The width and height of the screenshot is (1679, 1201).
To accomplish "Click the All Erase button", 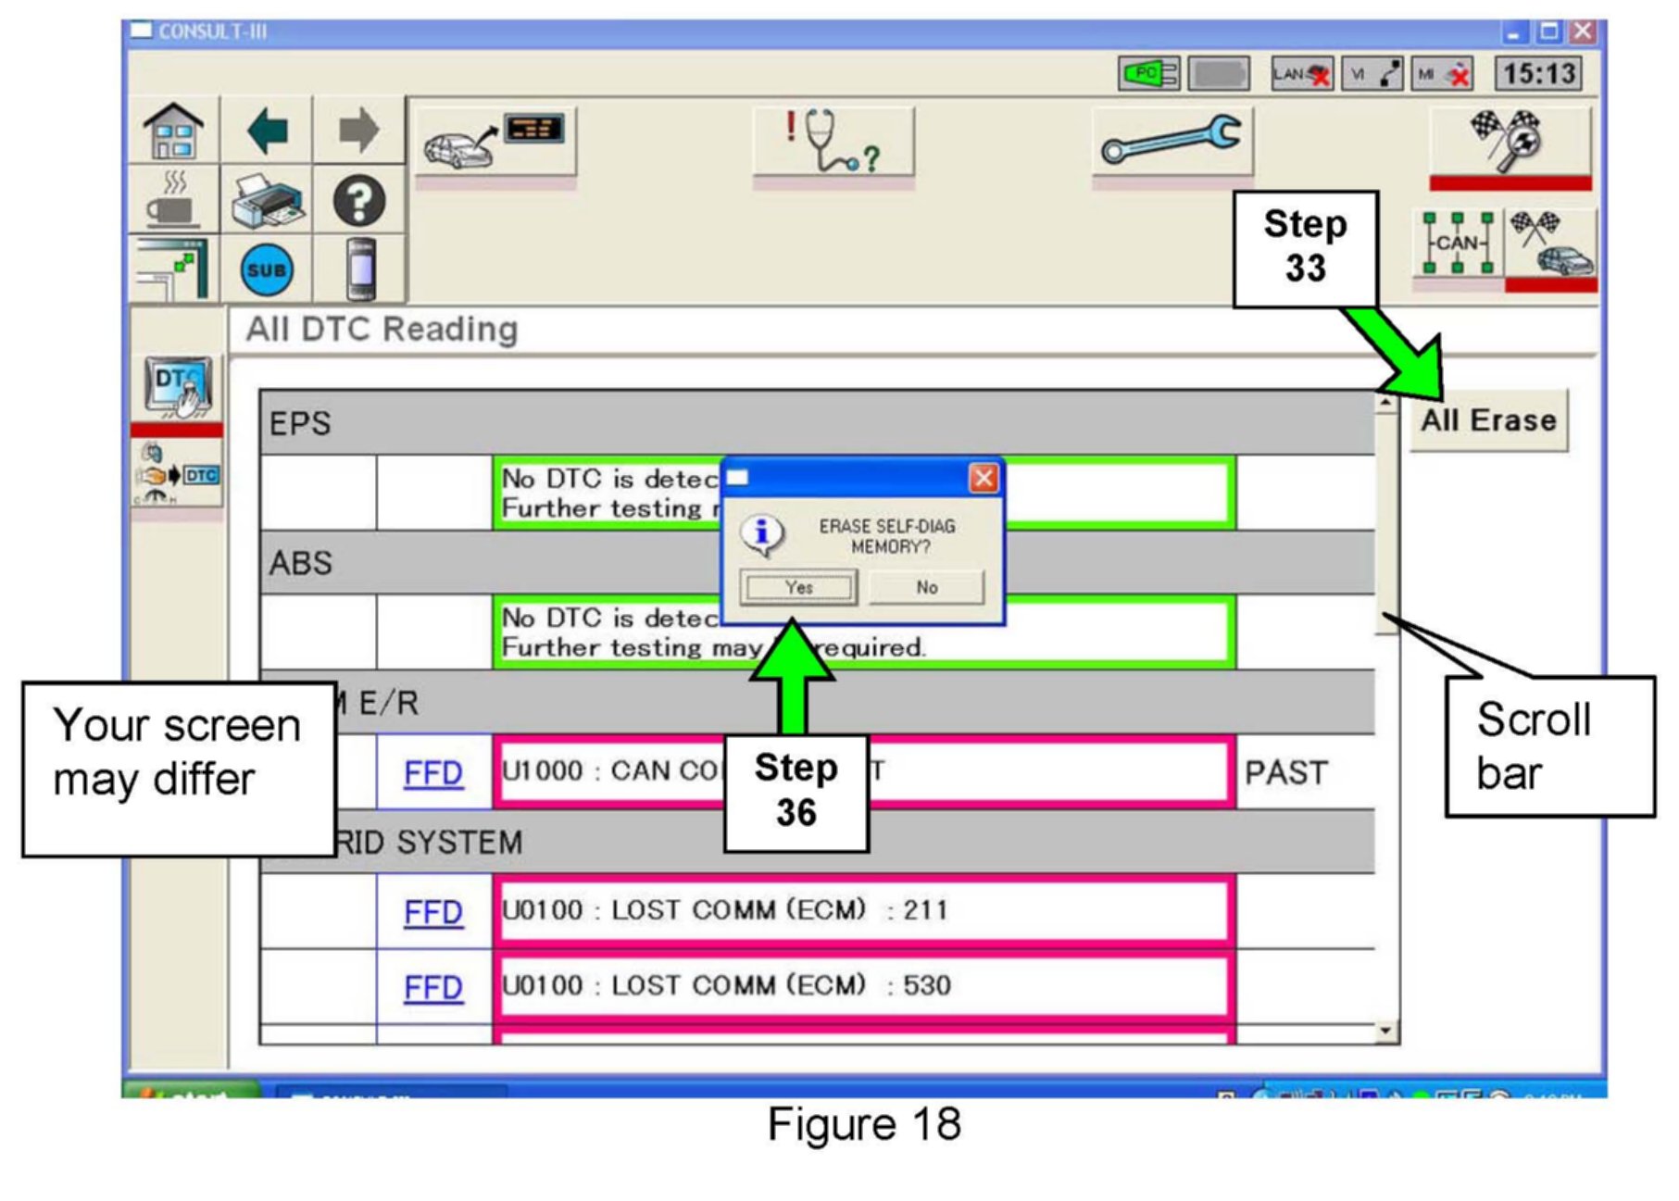I will click(1488, 420).
